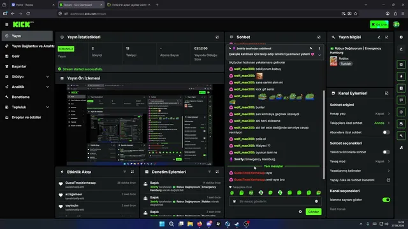Expand the Denetim Eylemleri panel to fullscreen
This screenshot has height=229, width=408.
[x=217, y=172]
